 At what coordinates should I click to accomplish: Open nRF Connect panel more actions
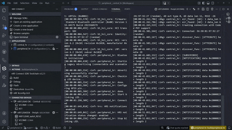click(57, 9)
